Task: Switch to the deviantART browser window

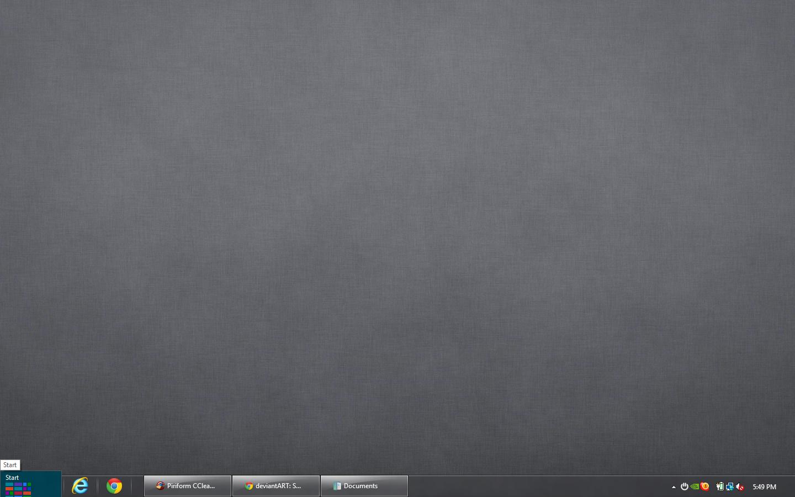Action: coord(276,486)
